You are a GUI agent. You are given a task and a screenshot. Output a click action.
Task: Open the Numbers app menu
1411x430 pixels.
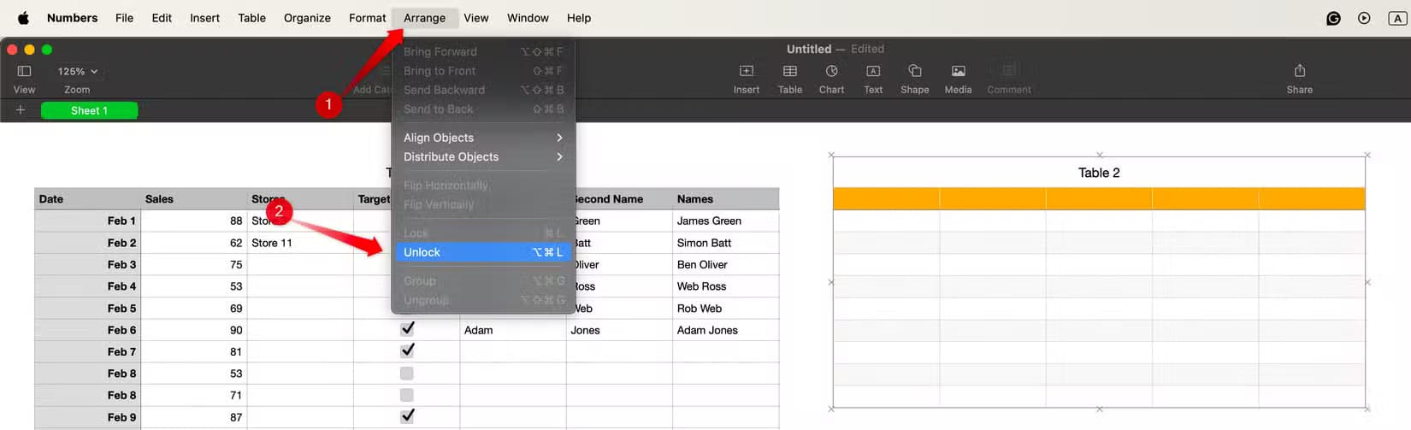coord(72,18)
